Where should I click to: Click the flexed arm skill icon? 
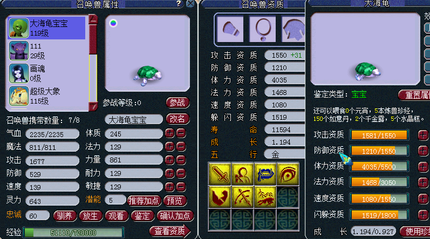click(x=220, y=197)
